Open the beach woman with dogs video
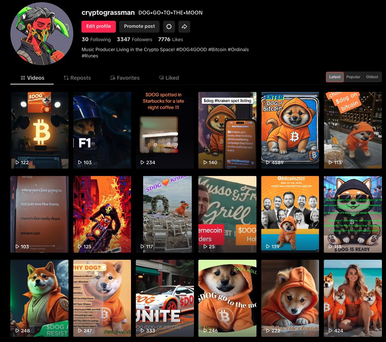Viewport: 386px width, 342px height. pyautogui.click(x=353, y=298)
